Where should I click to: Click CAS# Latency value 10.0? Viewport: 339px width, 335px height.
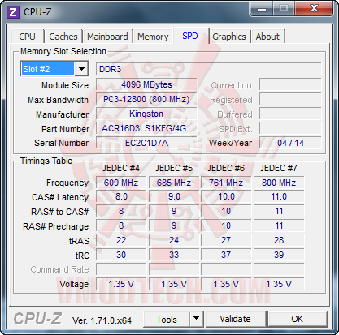226,197
